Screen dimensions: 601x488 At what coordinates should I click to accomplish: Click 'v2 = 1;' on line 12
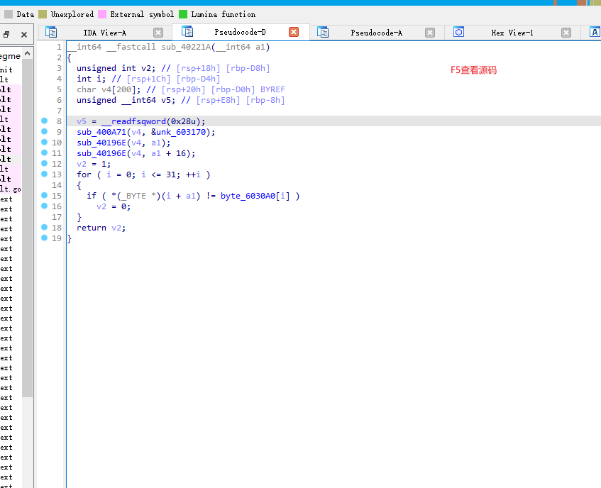point(94,164)
